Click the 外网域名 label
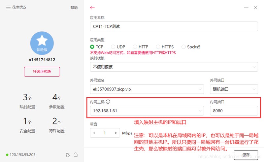Image resolution: width=264 pixels, height=162 pixels. [x=97, y=80]
